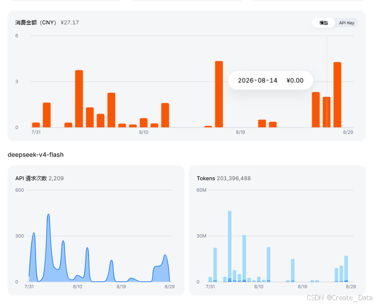This screenshot has width=374, height=304.
Task: Click the 8/19 label on Tokens chart
Action: click(x=302, y=286)
